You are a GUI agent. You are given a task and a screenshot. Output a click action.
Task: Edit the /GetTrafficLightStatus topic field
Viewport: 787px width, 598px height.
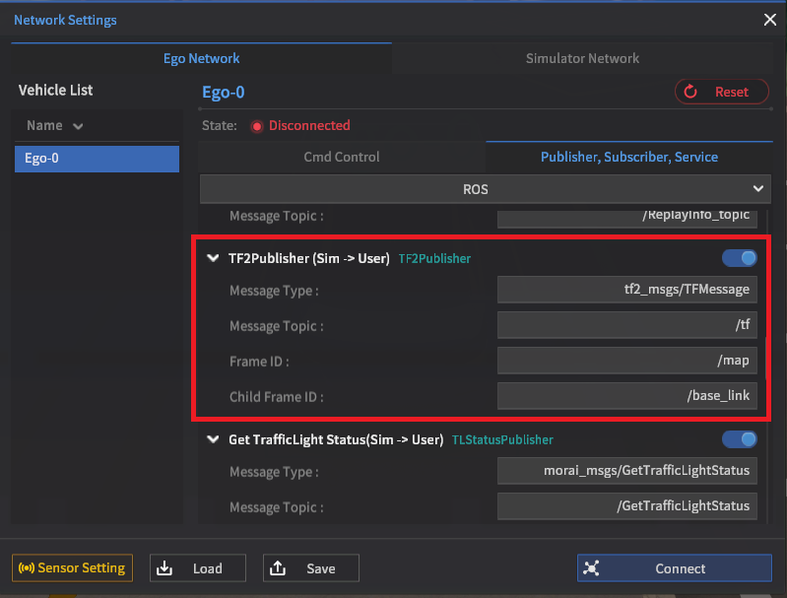(626, 505)
